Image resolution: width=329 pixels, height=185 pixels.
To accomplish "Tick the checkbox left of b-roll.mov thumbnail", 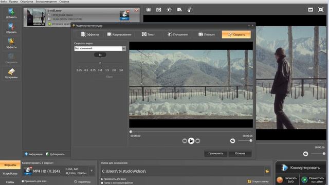I will pyautogui.click(x=25, y=17).
